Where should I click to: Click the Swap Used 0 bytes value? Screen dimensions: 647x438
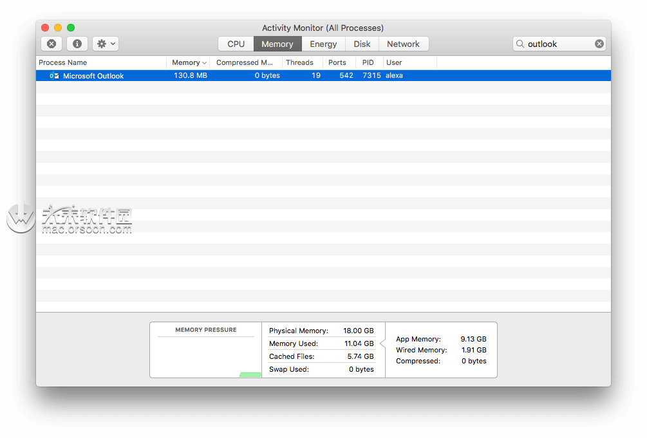(x=361, y=369)
